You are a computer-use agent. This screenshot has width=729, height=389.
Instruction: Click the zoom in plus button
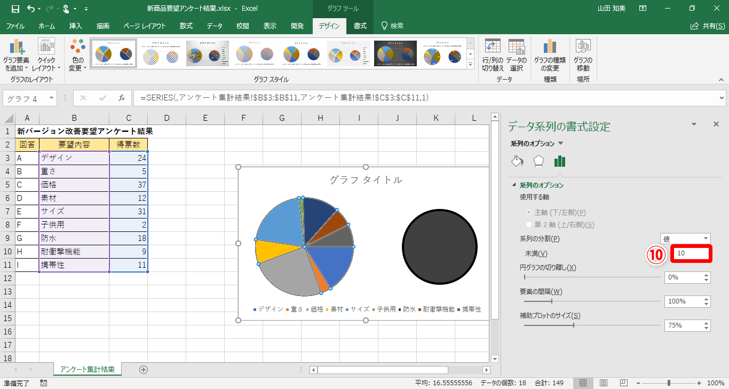(x=698, y=383)
